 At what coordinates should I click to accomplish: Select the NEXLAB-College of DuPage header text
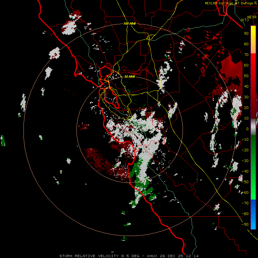click(230, 3)
